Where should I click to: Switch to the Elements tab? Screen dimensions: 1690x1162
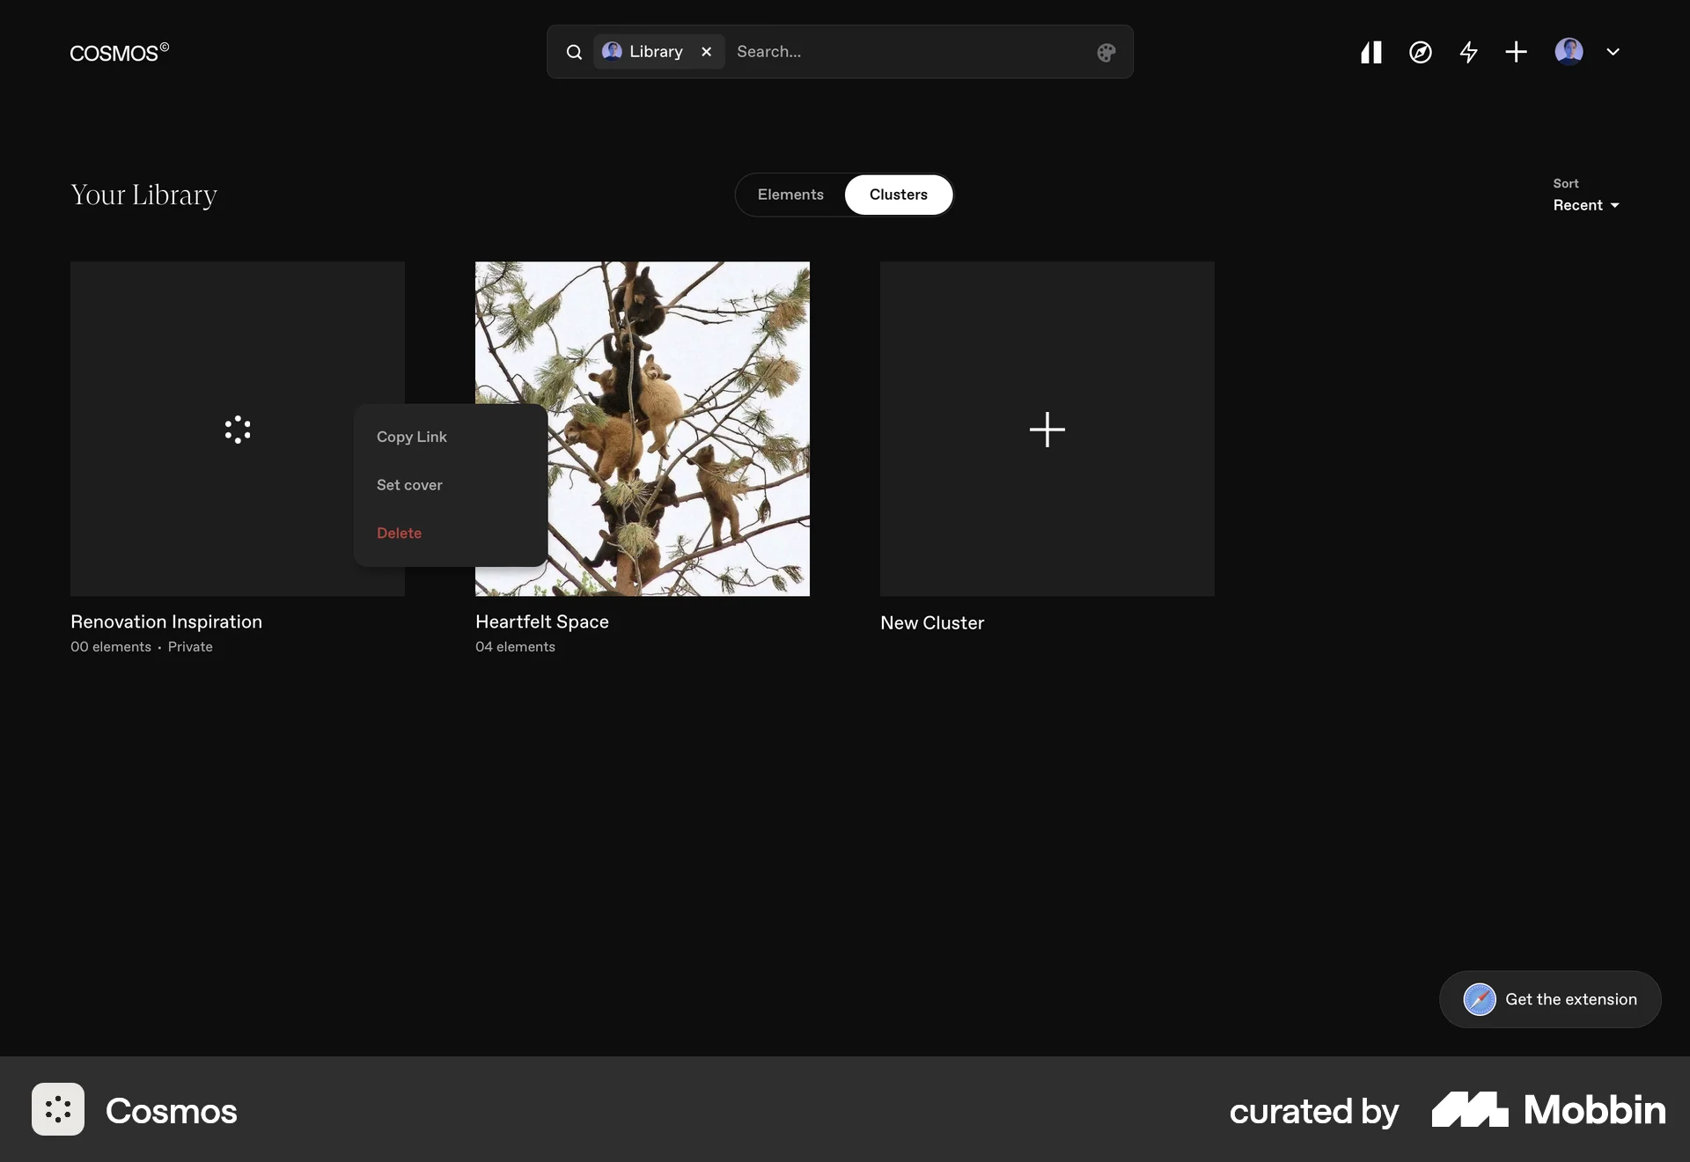(x=790, y=195)
